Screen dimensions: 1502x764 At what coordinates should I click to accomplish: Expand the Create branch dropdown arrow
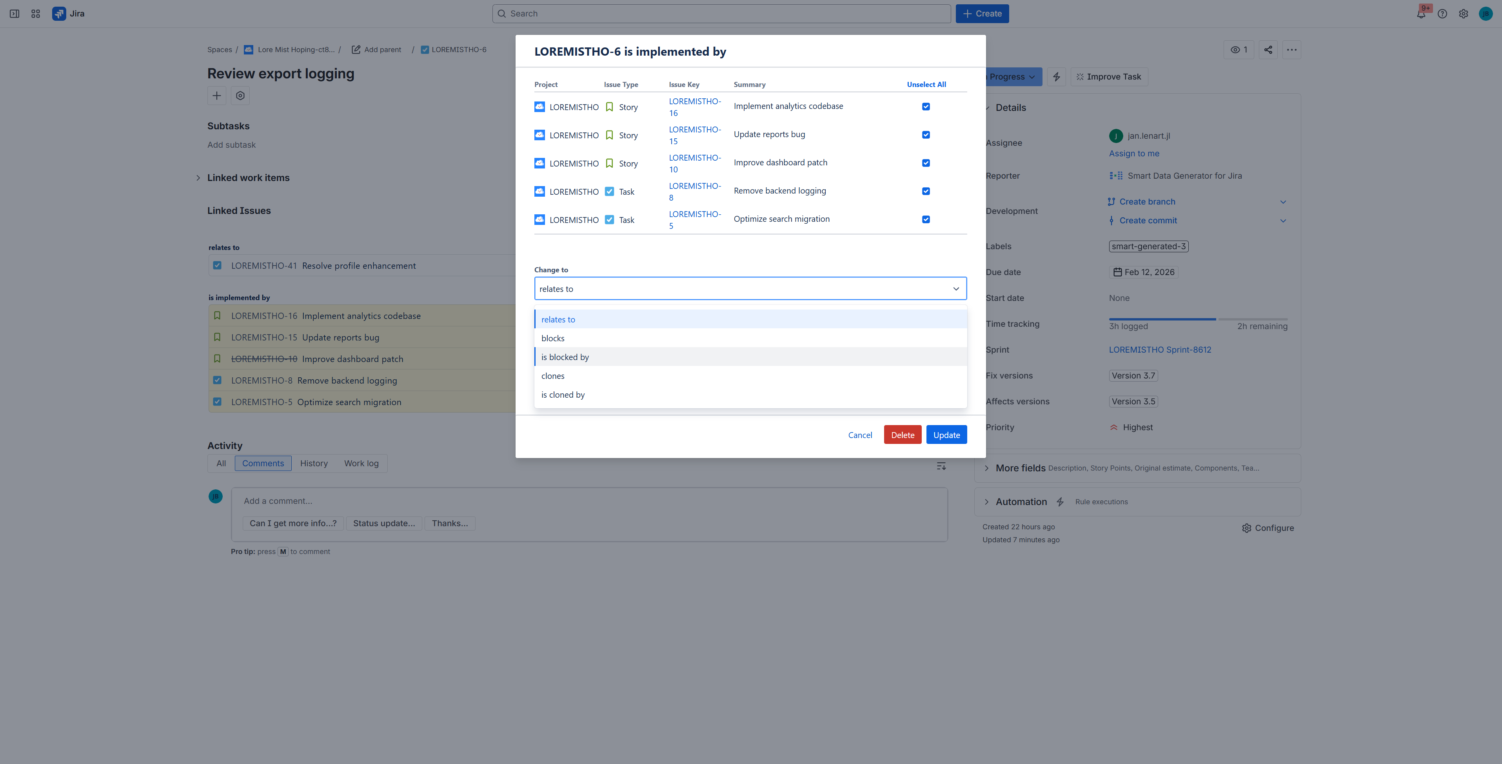pos(1283,202)
